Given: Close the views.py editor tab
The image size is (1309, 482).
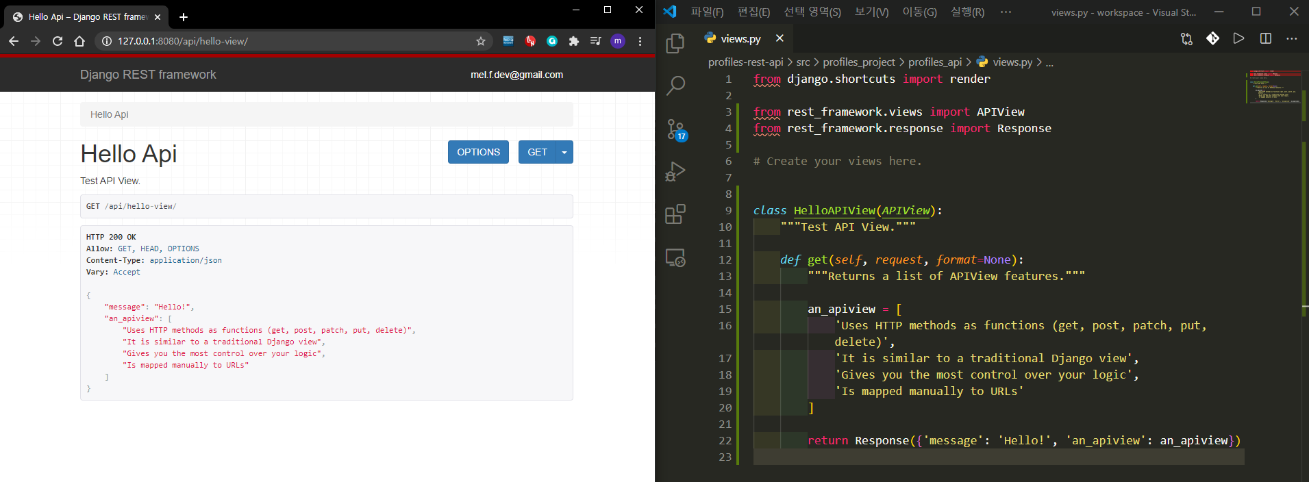Looking at the screenshot, I should (x=780, y=38).
